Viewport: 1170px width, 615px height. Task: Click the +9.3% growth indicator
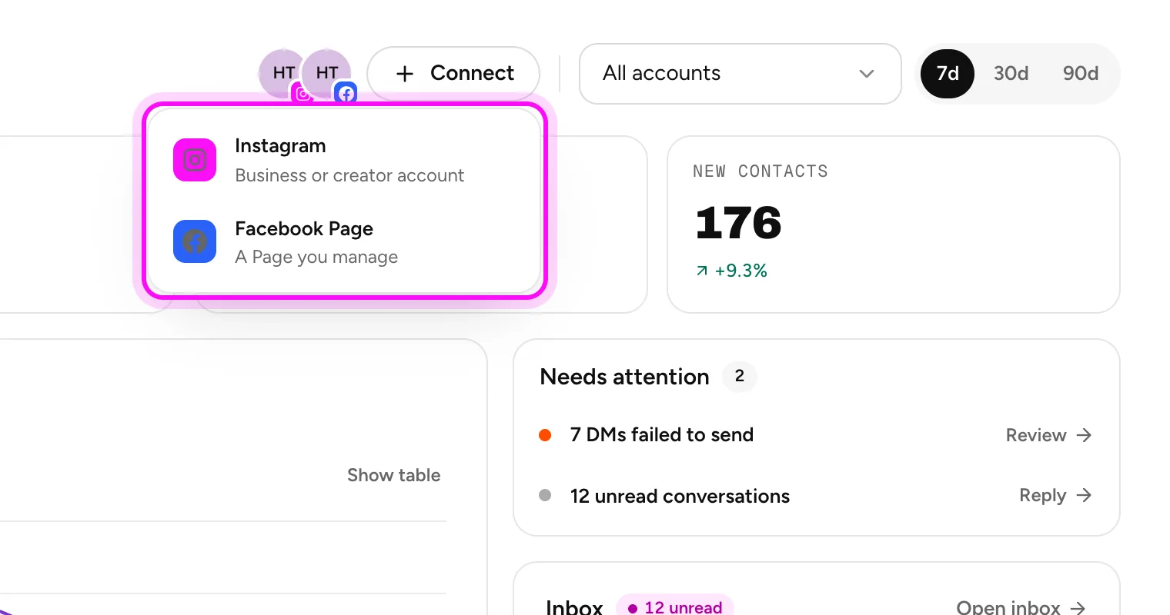(731, 271)
